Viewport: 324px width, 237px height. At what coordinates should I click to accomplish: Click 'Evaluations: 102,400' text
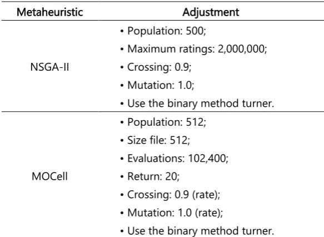(x=178, y=159)
